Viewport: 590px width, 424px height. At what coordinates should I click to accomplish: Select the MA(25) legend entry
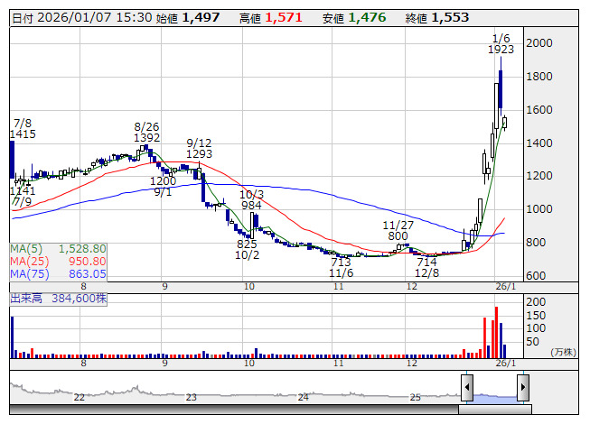click(x=59, y=261)
